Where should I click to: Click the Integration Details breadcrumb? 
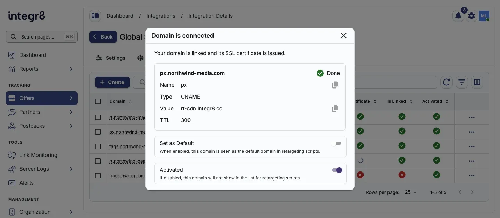[x=210, y=16]
